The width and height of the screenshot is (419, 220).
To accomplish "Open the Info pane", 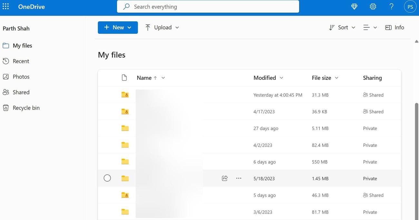I will [394, 27].
